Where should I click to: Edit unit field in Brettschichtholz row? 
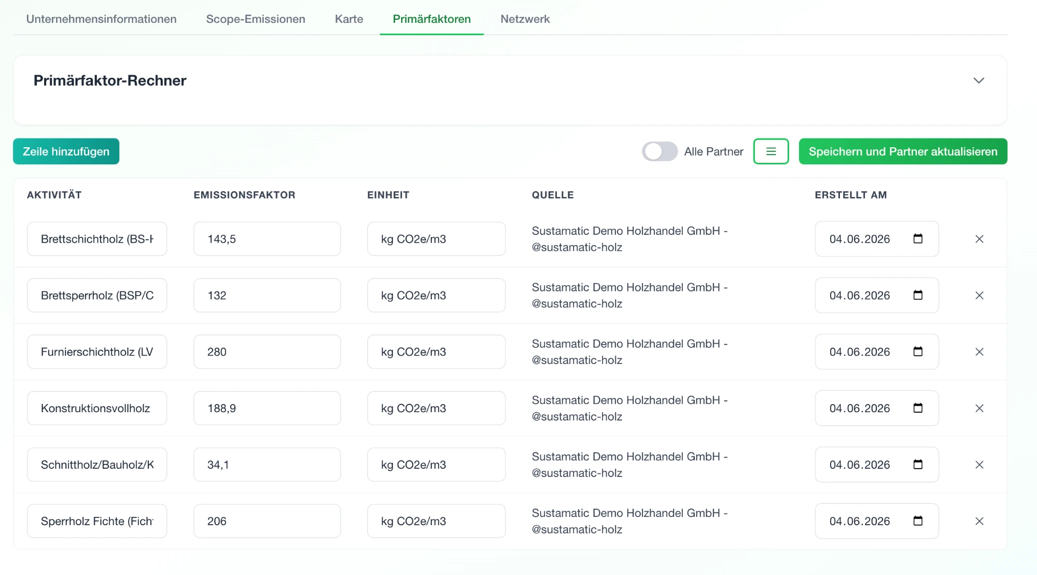click(437, 239)
